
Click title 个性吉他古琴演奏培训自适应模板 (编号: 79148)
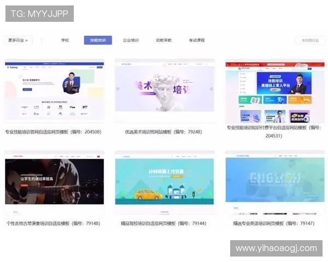click(54, 223)
